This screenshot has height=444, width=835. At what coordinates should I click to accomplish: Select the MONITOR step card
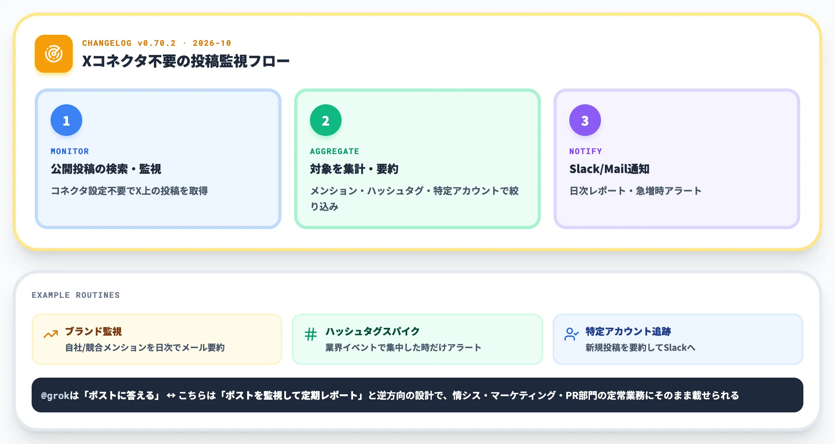[158, 159]
